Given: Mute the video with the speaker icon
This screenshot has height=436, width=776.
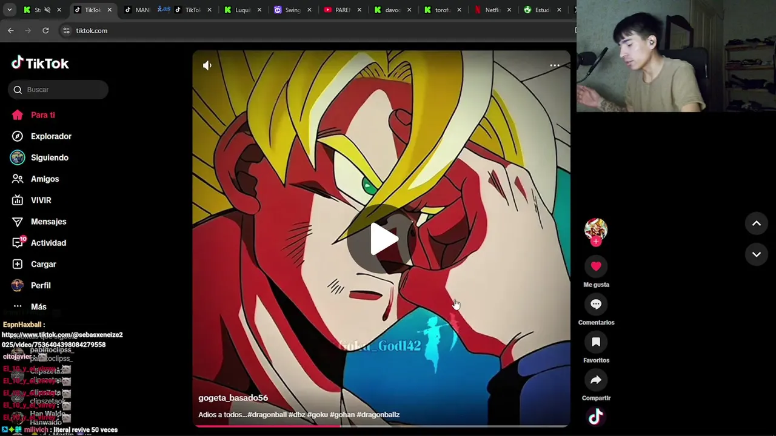Looking at the screenshot, I should (x=207, y=65).
